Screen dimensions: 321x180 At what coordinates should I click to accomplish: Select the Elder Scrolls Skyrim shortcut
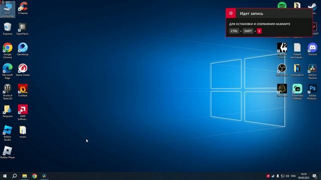pos(282,50)
